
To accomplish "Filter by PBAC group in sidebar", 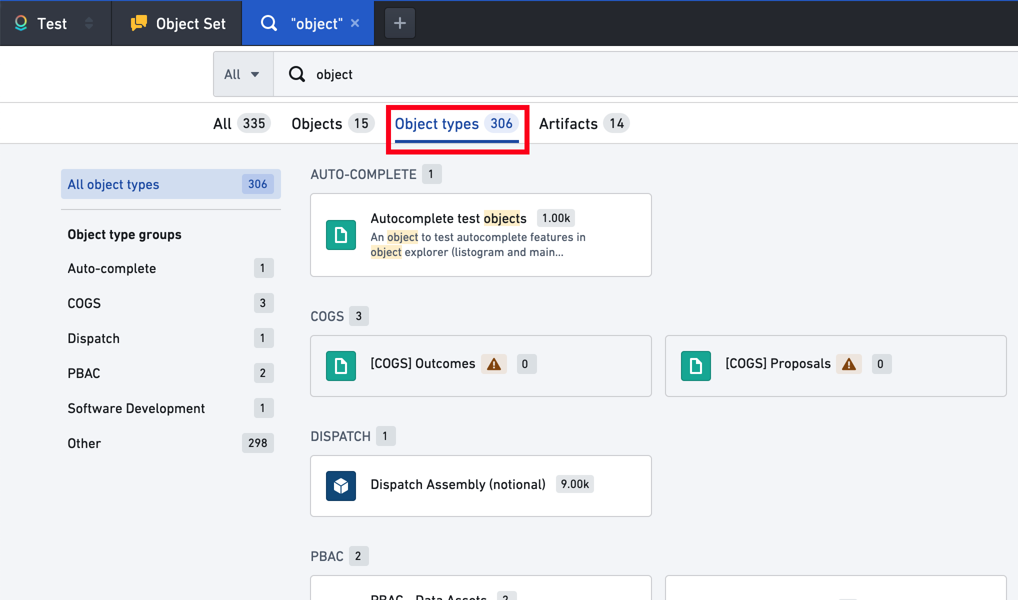I will (x=171, y=373).
